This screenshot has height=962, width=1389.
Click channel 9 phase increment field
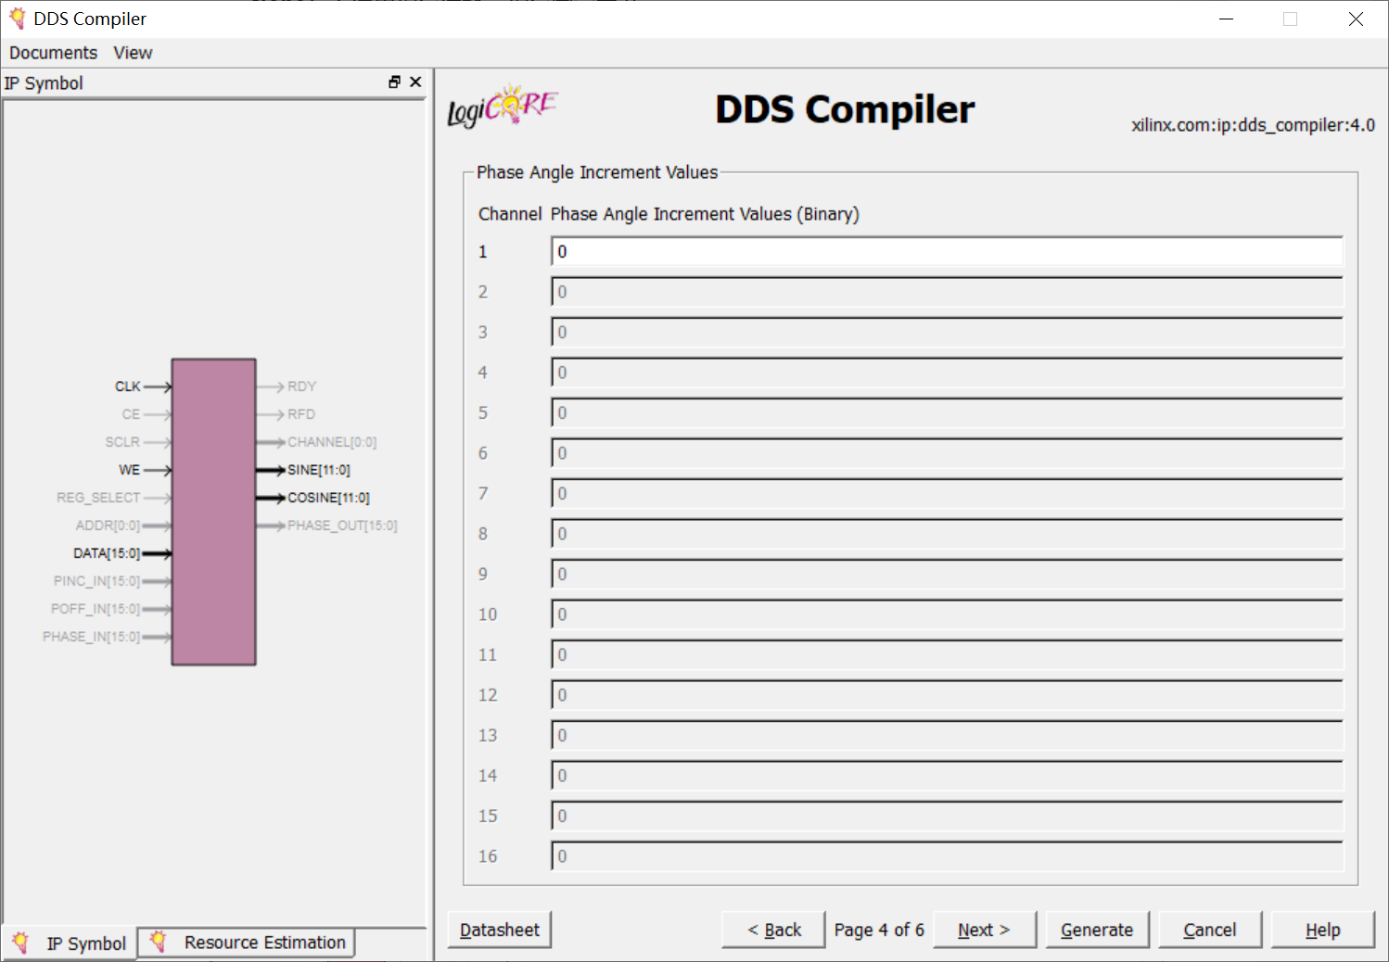point(947,575)
